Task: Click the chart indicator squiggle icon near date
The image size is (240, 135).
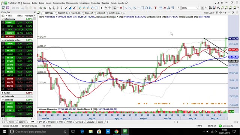Action: tap(225, 13)
